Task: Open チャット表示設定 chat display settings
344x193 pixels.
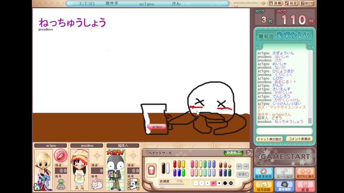Action: [269, 139]
